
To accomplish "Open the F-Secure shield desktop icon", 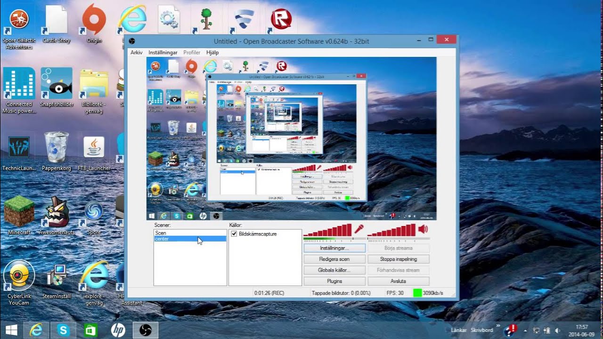I will coord(244,20).
